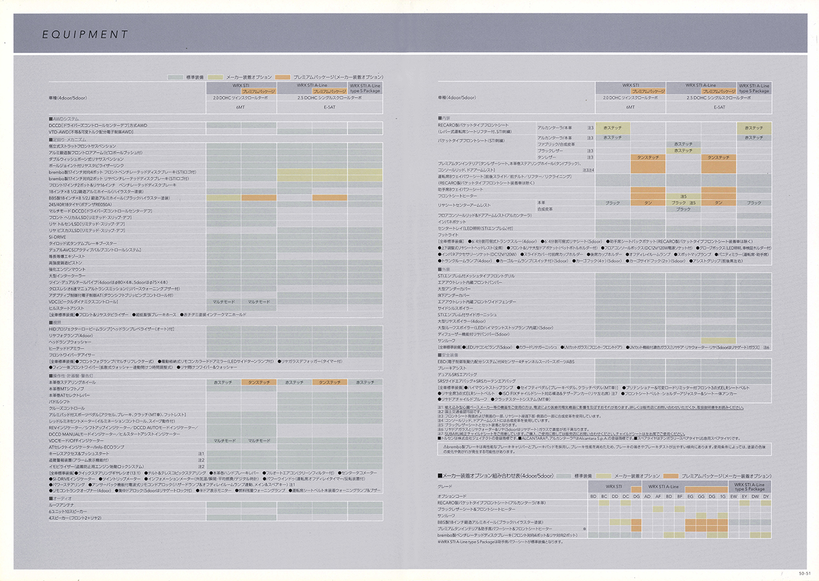Click the '等長等爆エキゾースト' row label
Image resolution: width=819 pixels, height=581 pixels.
coord(67,257)
